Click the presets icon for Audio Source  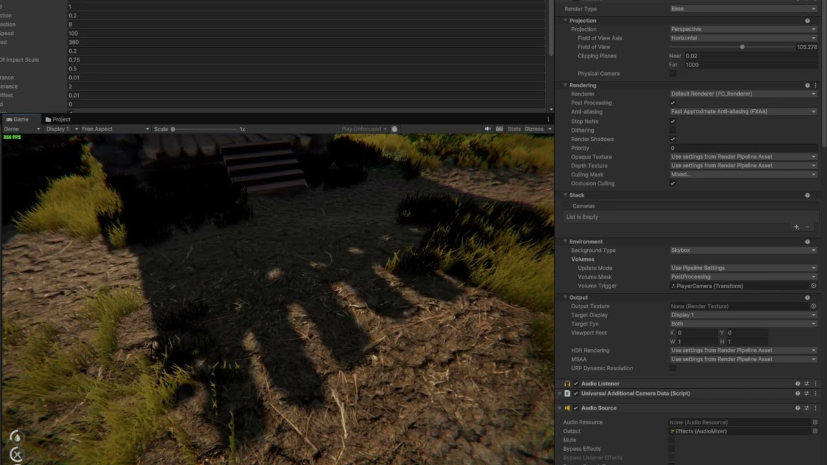(806, 408)
